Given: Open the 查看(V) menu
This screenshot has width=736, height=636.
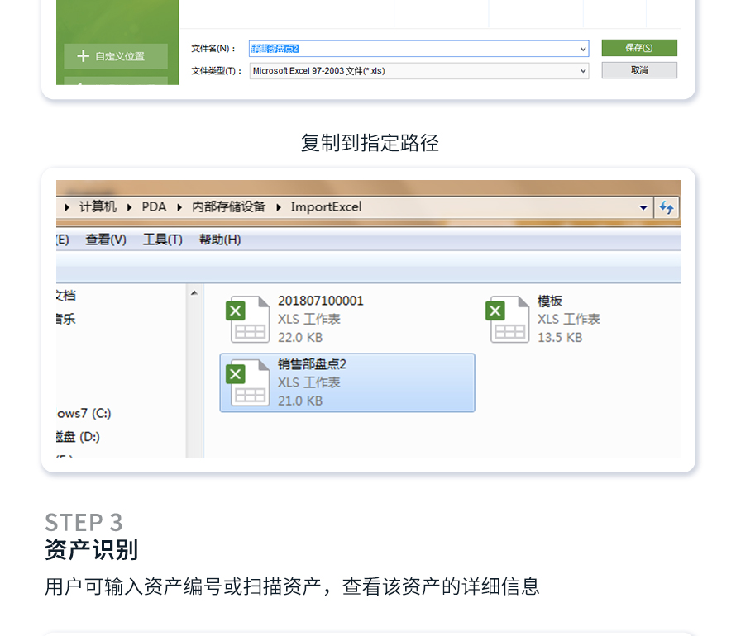Looking at the screenshot, I should click(106, 240).
